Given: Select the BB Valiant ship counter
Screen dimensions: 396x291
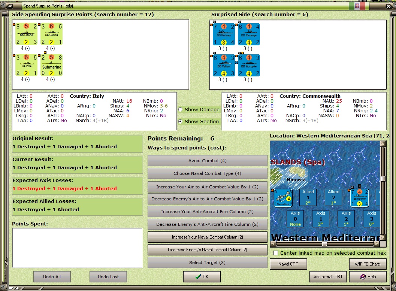Looking at the screenshot, I should (224, 66).
